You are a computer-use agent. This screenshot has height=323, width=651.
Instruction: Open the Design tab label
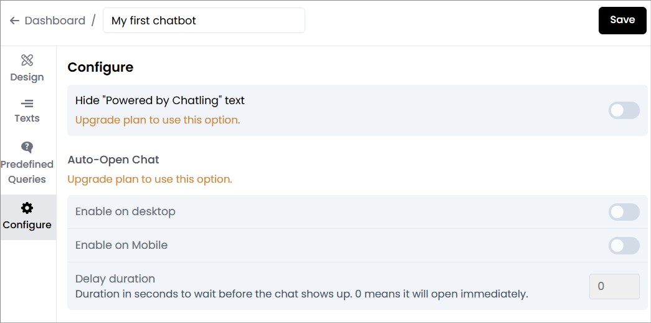27,77
